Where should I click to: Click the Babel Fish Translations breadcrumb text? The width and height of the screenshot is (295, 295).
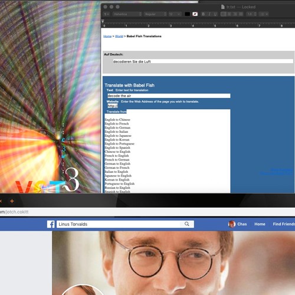tap(144, 36)
